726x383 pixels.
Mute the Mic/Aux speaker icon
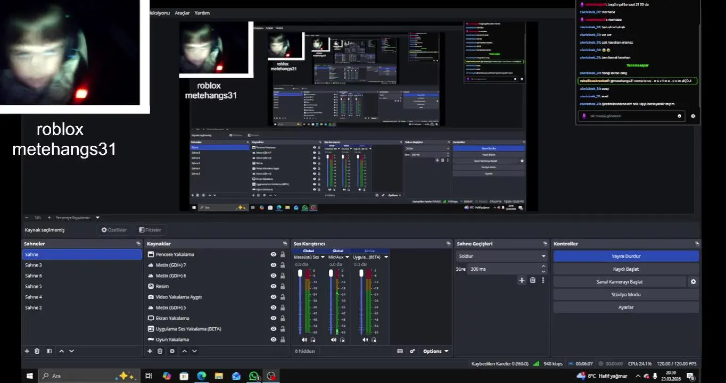tap(334, 339)
